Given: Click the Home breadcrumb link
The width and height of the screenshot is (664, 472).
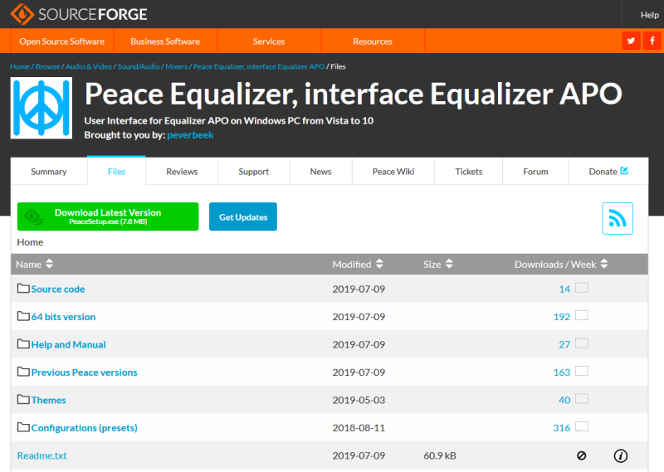Looking at the screenshot, I should [x=20, y=66].
